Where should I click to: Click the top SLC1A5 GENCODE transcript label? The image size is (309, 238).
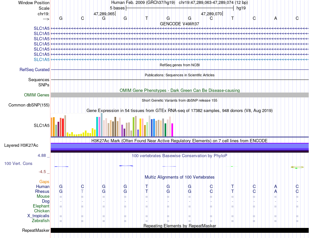point(42,29)
